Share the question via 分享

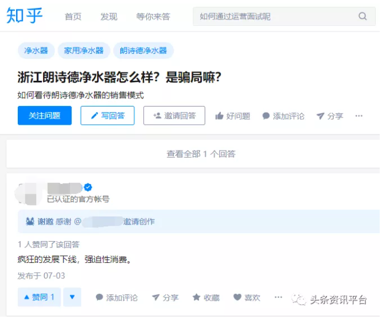coord(330,116)
